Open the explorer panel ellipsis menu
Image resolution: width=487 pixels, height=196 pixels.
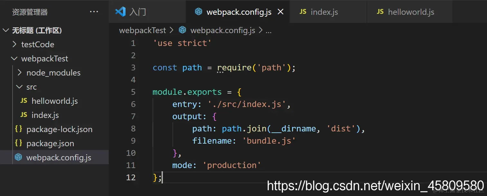pyautogui.click(x=94, y=12)
